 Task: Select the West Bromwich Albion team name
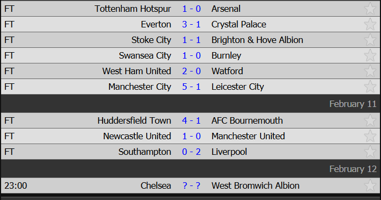click(255, 185)
